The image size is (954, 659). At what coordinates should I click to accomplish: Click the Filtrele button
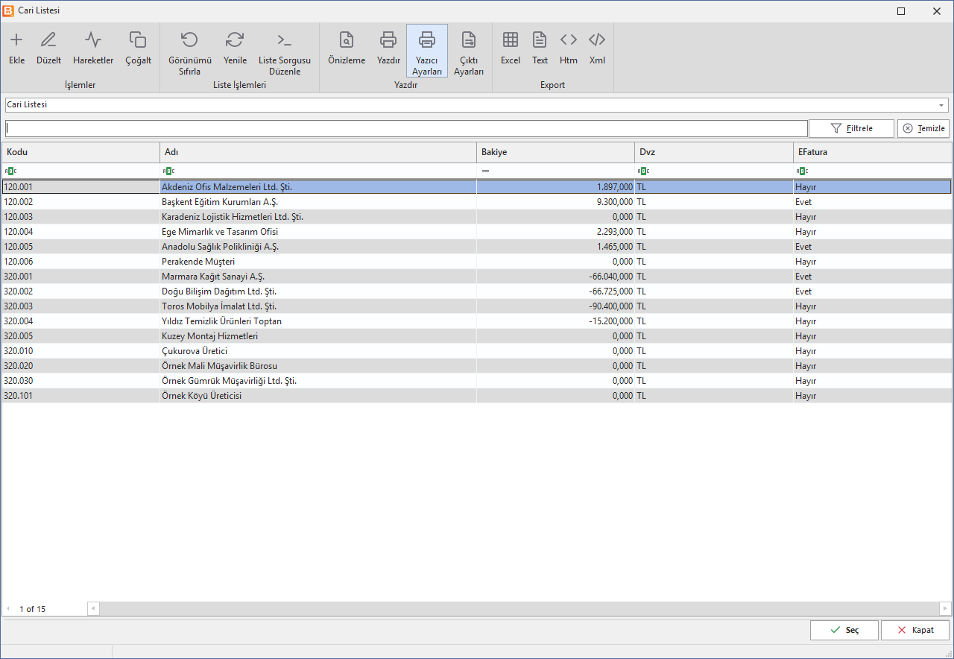[851, 128]
